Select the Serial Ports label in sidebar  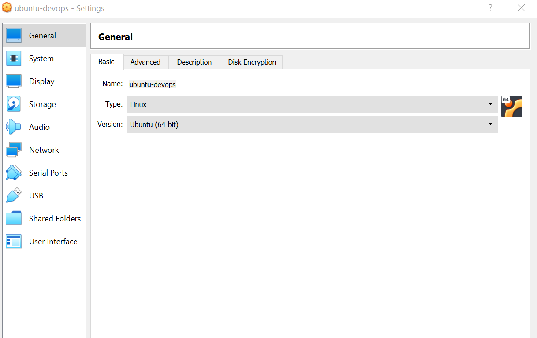pyautogui.click(x=48, y=173)
